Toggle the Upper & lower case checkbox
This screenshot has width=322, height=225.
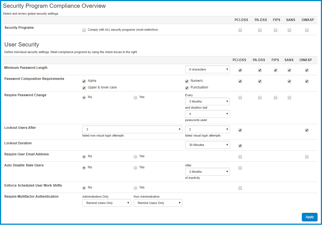[84, 88]
